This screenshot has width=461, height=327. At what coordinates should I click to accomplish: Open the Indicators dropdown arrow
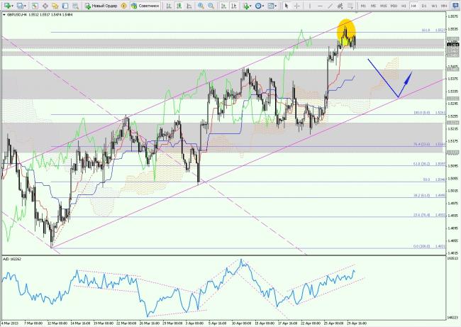(250, 6)
